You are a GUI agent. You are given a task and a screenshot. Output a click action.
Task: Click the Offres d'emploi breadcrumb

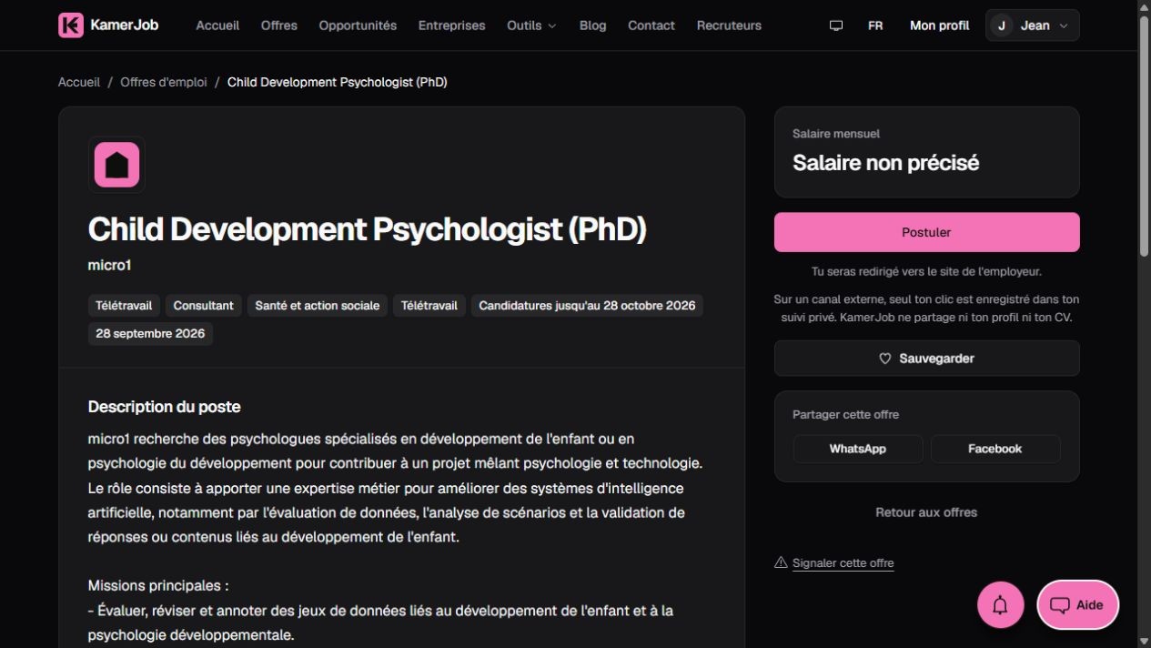coord(164,82)
